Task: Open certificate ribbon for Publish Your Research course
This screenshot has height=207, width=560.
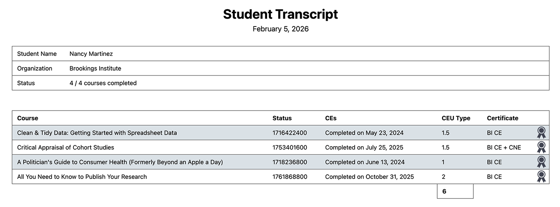Action: pyautogui.click(x=541, y=177)
